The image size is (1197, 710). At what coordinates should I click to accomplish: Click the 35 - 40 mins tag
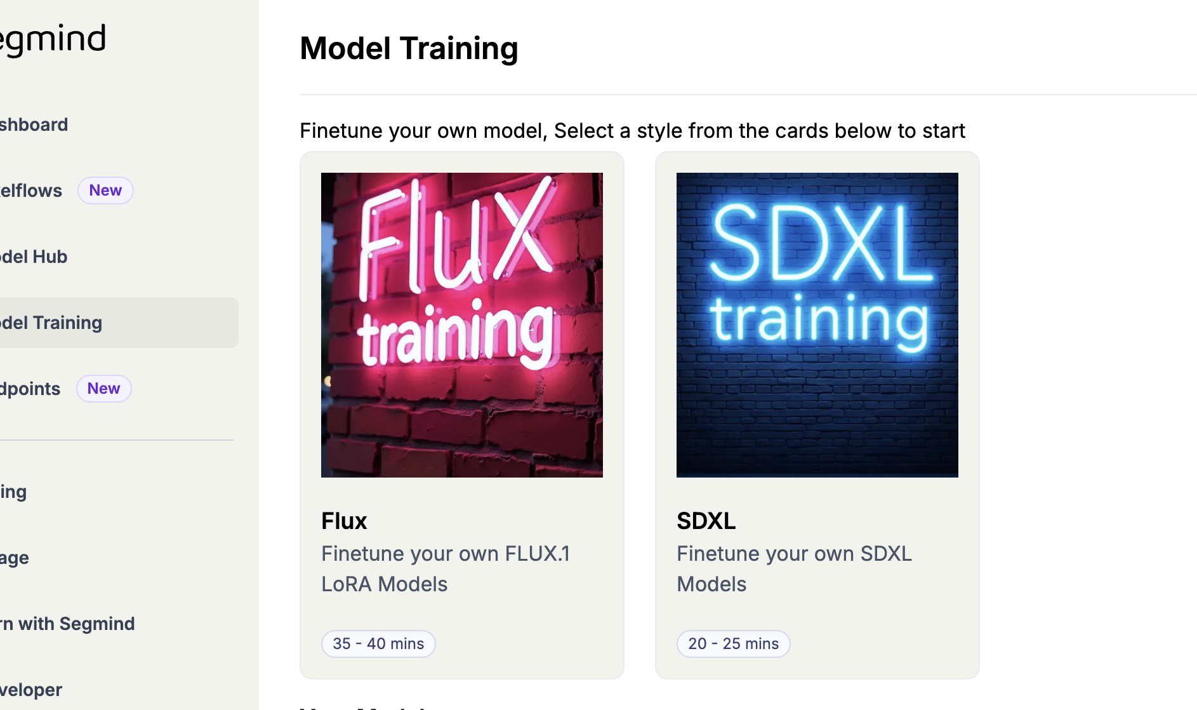tap(378, 644)
